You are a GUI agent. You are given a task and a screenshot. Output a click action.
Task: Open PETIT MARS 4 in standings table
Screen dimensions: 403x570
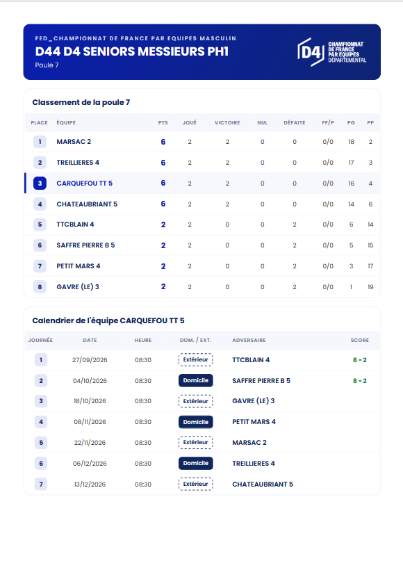(78, 266)
